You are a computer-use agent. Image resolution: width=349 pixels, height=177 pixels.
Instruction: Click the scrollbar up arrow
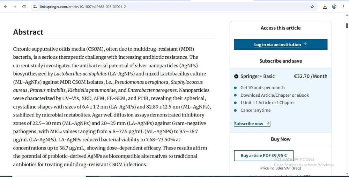point(347,15)
